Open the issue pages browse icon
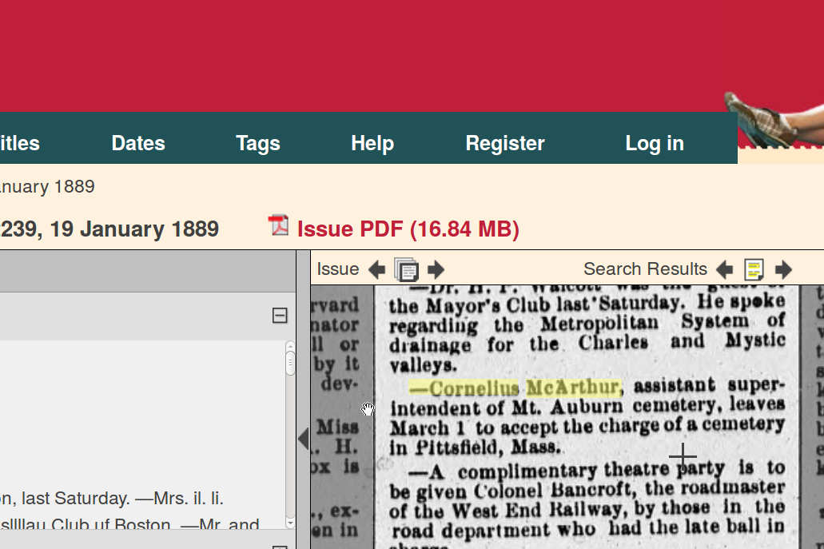 click(x=406, y=270)
